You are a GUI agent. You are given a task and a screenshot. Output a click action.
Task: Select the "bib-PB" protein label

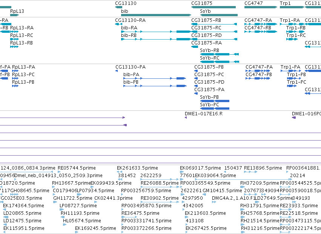[x=131, y=82]
